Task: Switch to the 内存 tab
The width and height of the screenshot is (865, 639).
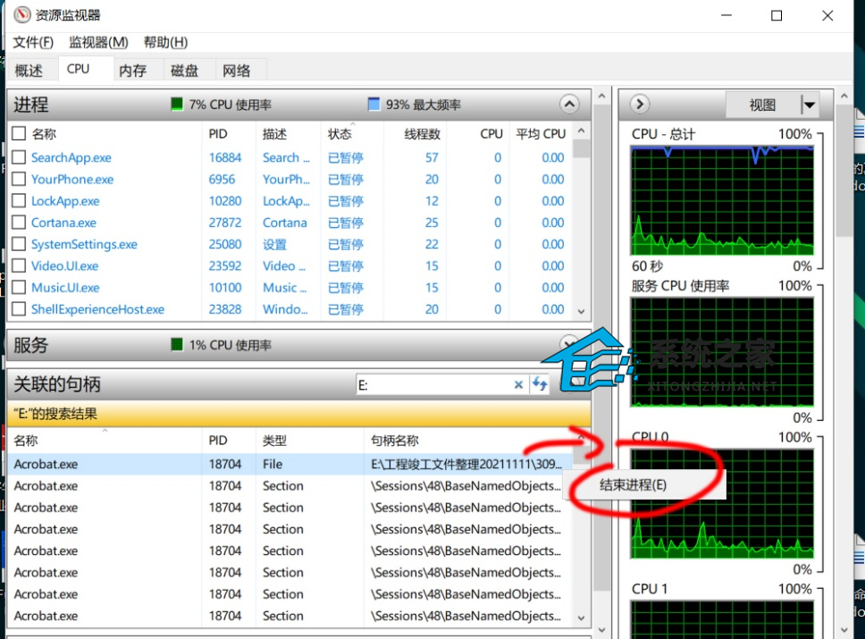Action: [132, 71]
